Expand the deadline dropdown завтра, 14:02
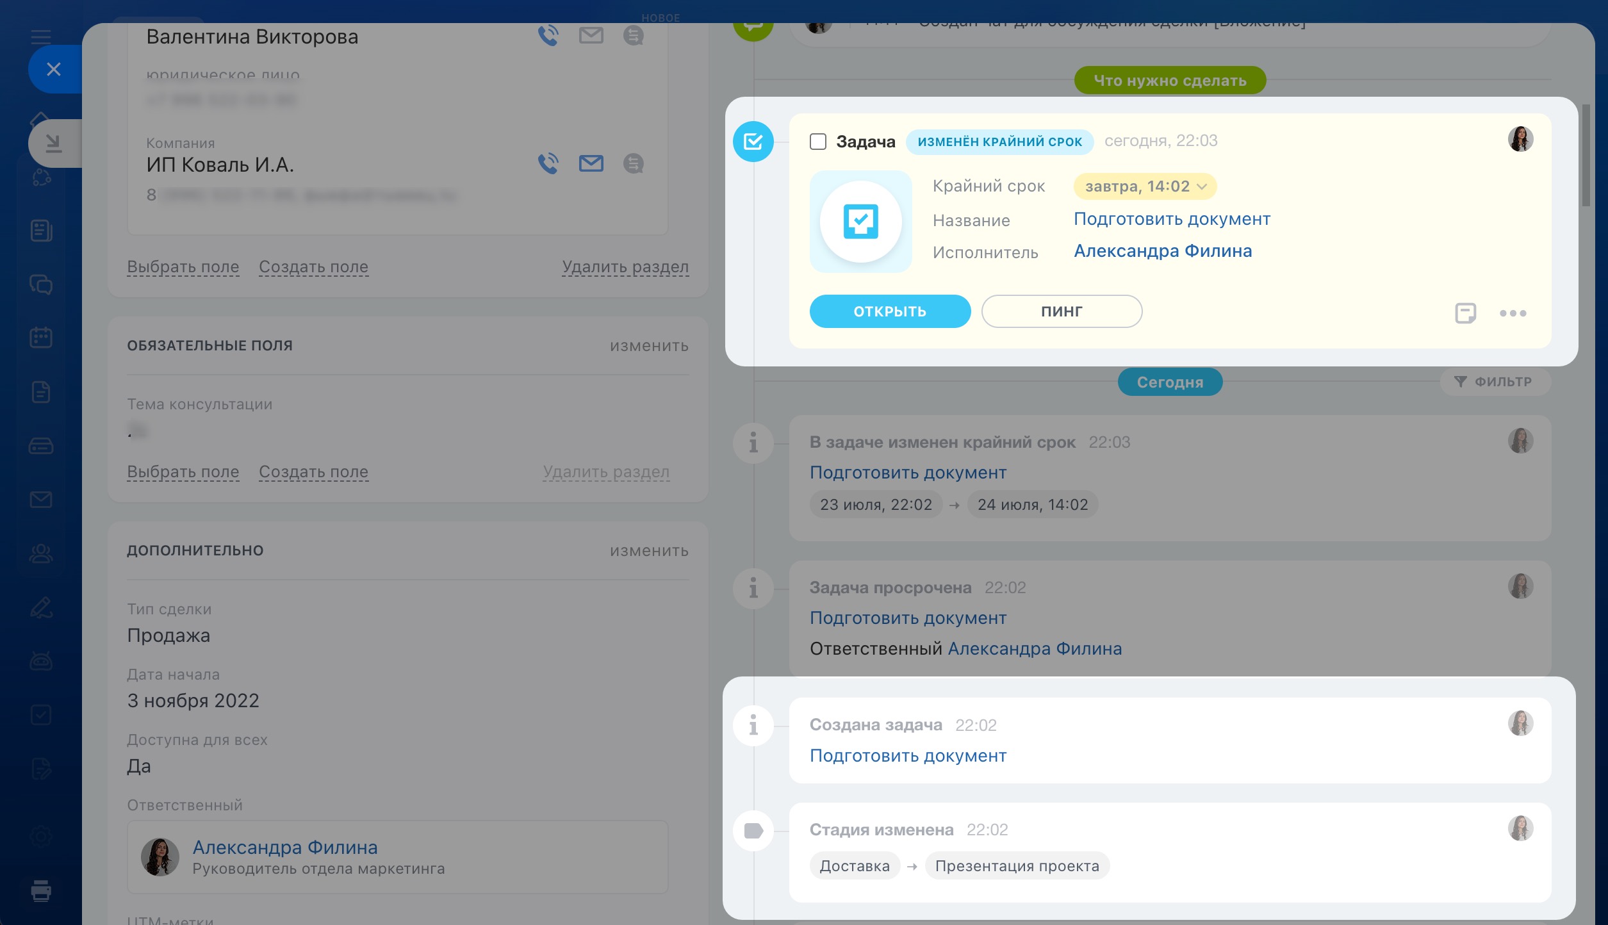Screen dimensions: 1608x925 coord(1145,186)
